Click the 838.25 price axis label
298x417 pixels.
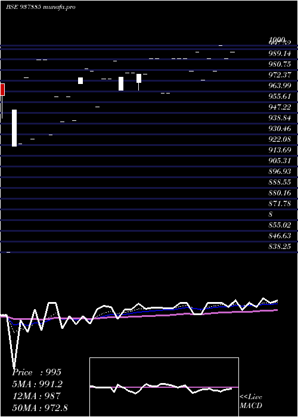[280, 247]
